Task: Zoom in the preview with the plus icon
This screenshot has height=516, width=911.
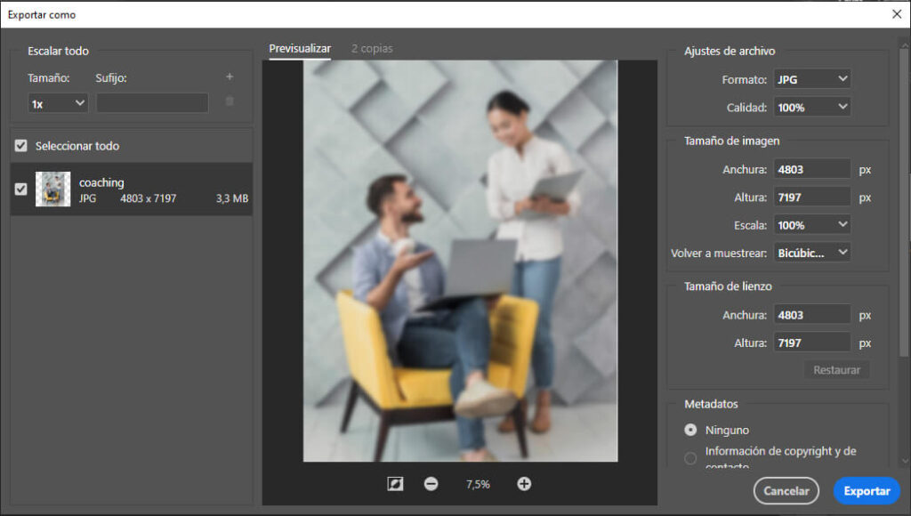Action: [x=524, y=484]
